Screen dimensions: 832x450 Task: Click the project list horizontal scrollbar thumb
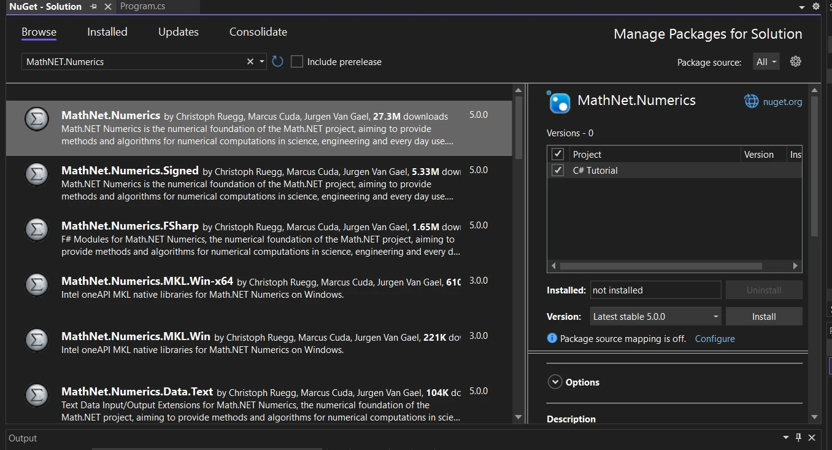[x=661, y=266]
